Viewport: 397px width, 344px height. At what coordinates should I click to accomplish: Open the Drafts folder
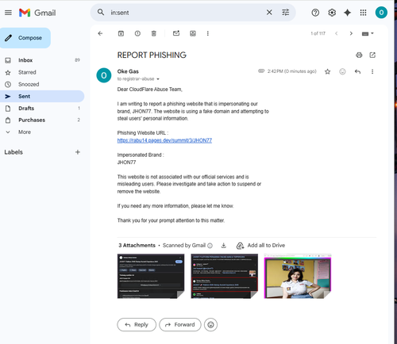pos(42,108)
